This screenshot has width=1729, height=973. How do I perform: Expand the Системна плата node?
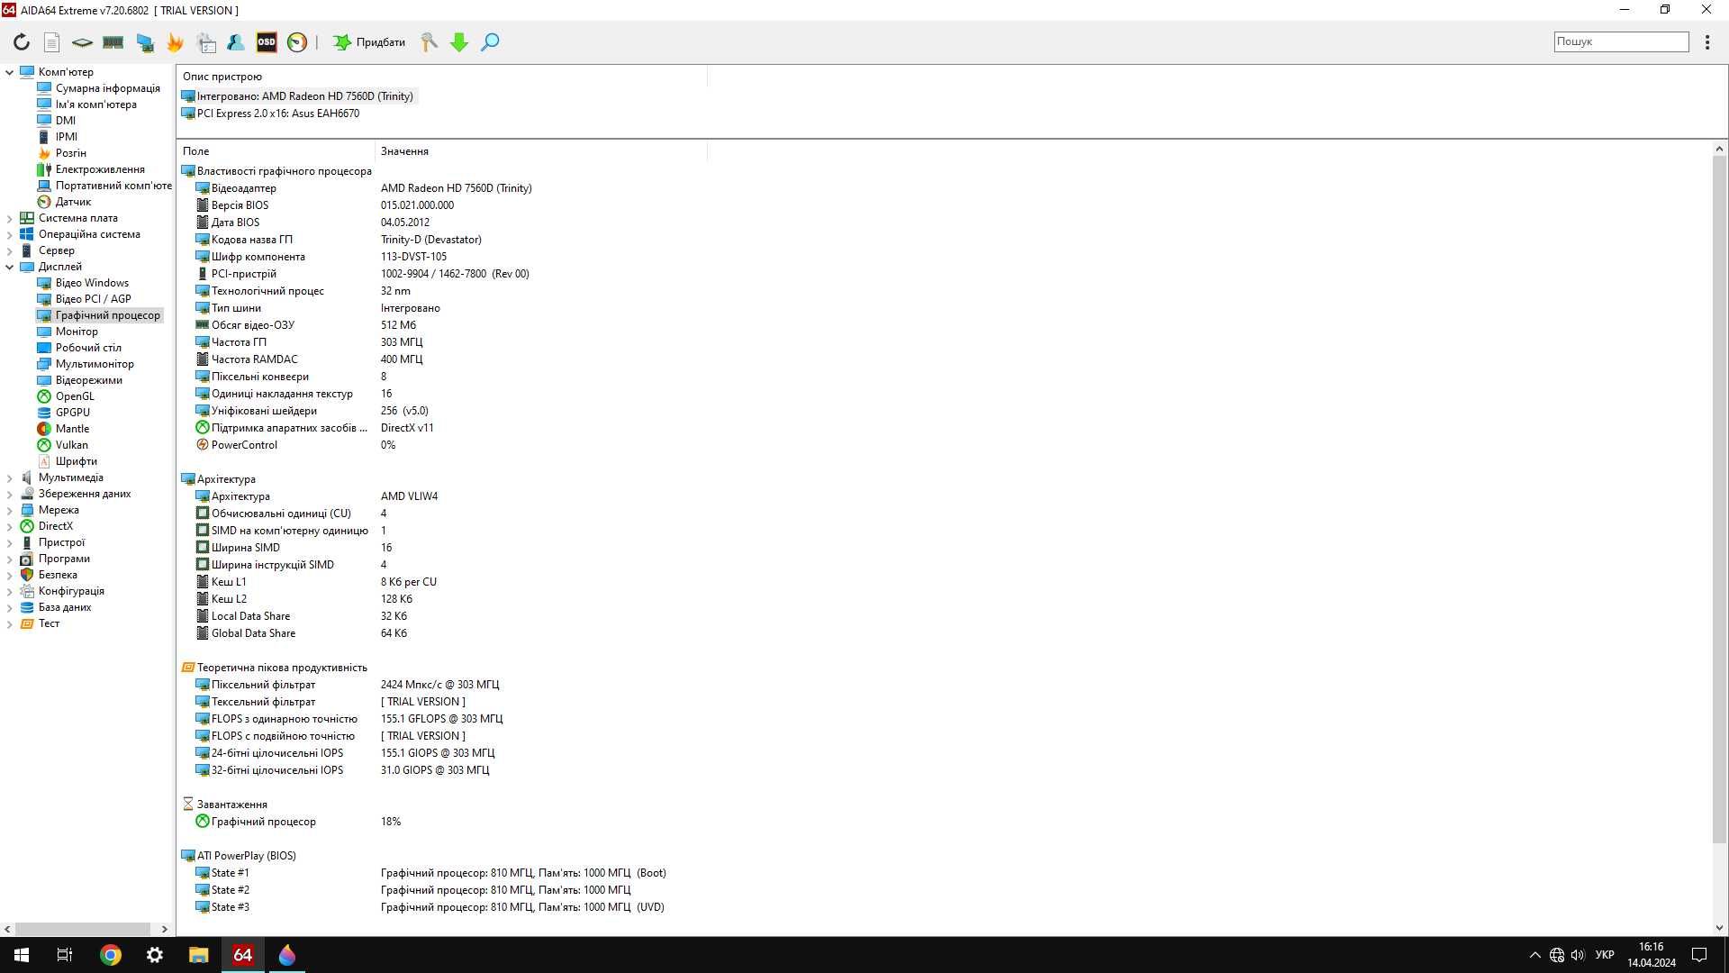tap(10, 218)
